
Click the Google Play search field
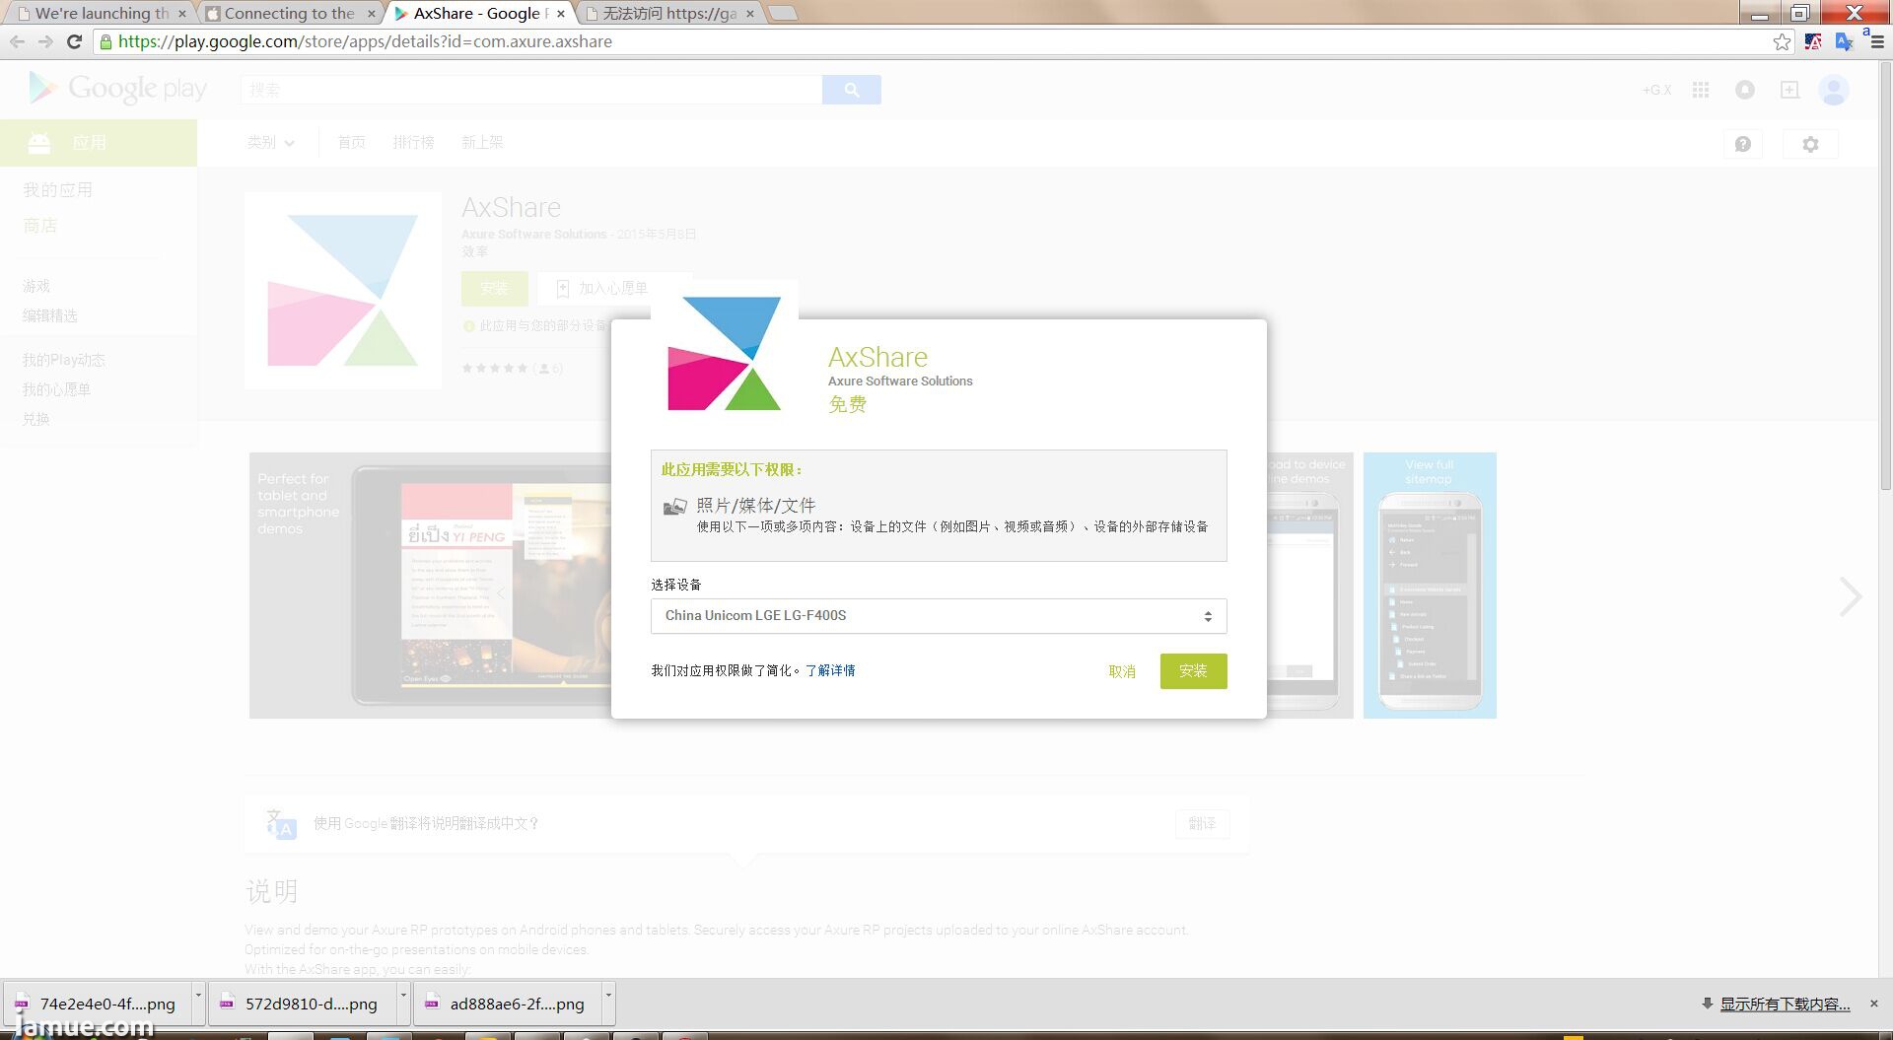[x=531, y=90]
